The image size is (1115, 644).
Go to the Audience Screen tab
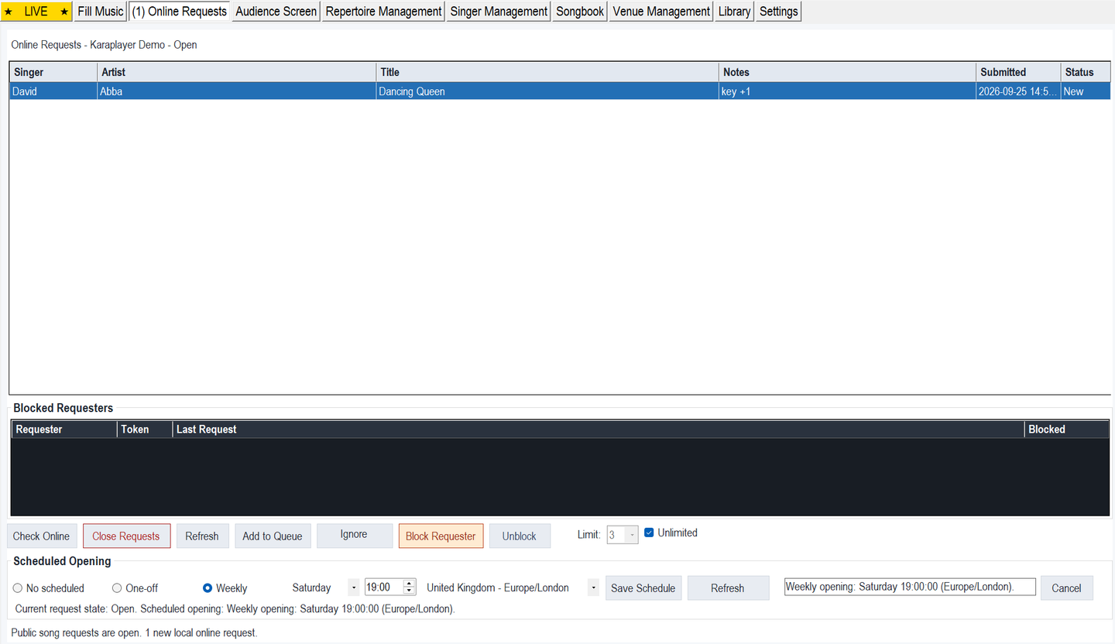[276, 12]
